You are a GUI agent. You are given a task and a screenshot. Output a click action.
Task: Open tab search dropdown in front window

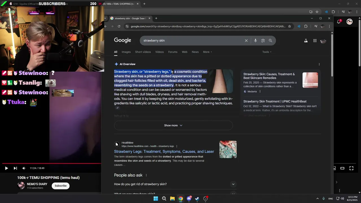(x=105, y=18)
